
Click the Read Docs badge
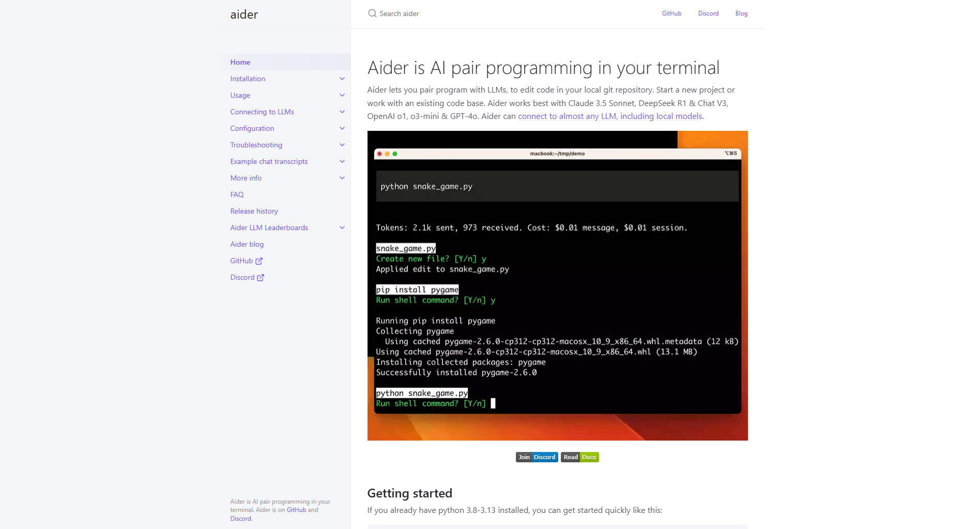pyautogui.click(x=580, y=457)
